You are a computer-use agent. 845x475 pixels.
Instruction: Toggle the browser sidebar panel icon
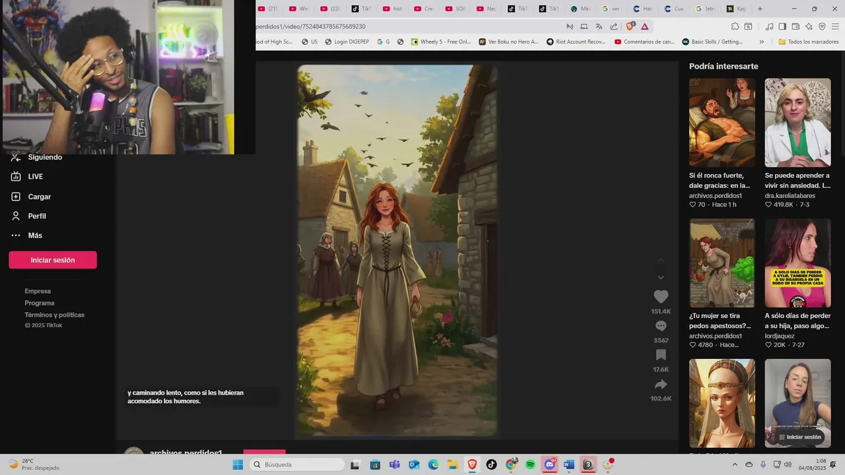[x=782, y=26]
